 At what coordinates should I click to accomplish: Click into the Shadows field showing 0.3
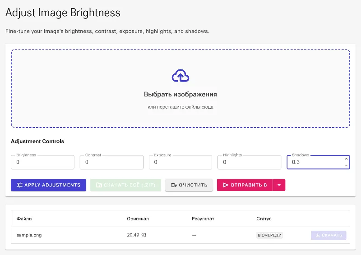[318, 162]
